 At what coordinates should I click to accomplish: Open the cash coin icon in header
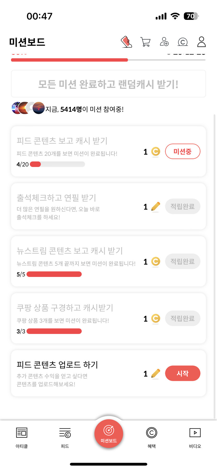pyautogui.click(x=183, y=42)
